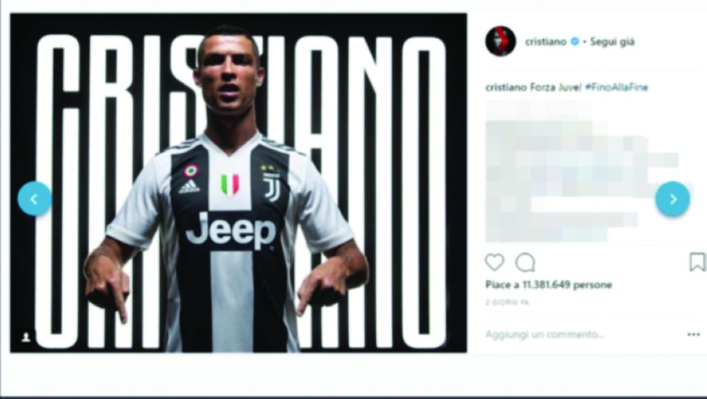Click cristiano username in the caption
707x399 pixels.
click(x=506, y=88)
